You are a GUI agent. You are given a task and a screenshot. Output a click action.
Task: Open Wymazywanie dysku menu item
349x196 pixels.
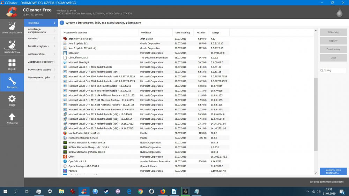coord(41,77)
